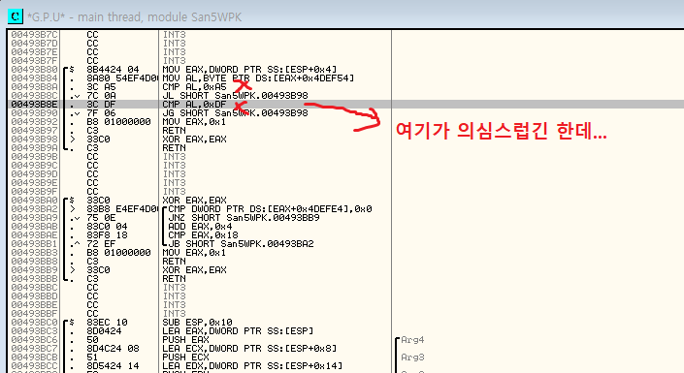Select the SUB ESP,0x10 instruction

(x=197, y=322)
